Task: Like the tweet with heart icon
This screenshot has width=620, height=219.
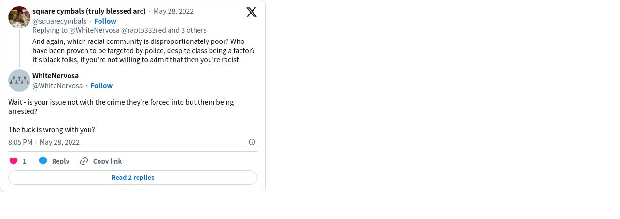Action: [x=14, y=161]
